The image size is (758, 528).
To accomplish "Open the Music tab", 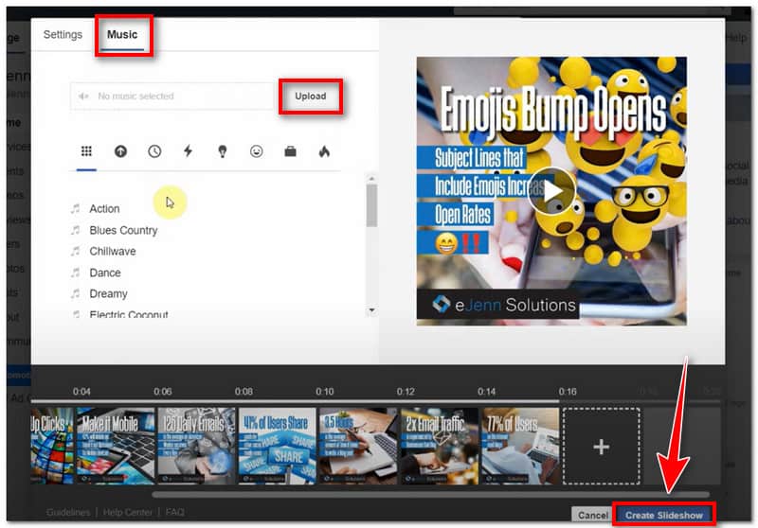I will (122, 35).
